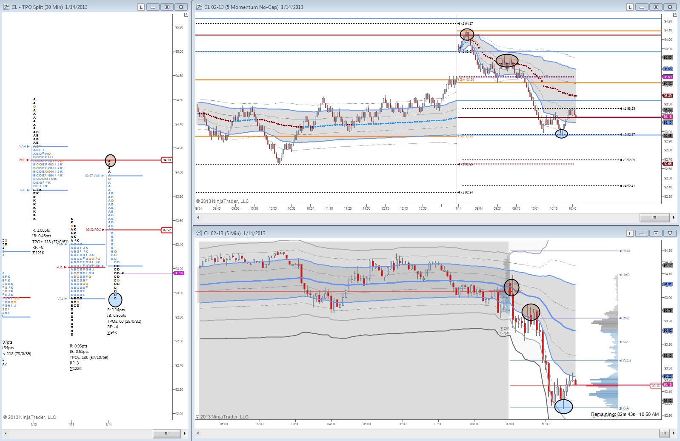The height and width of the screenshot is (441, 680).
Task: Click the F scale icon on TPO price axis
Action: [186, 14]
